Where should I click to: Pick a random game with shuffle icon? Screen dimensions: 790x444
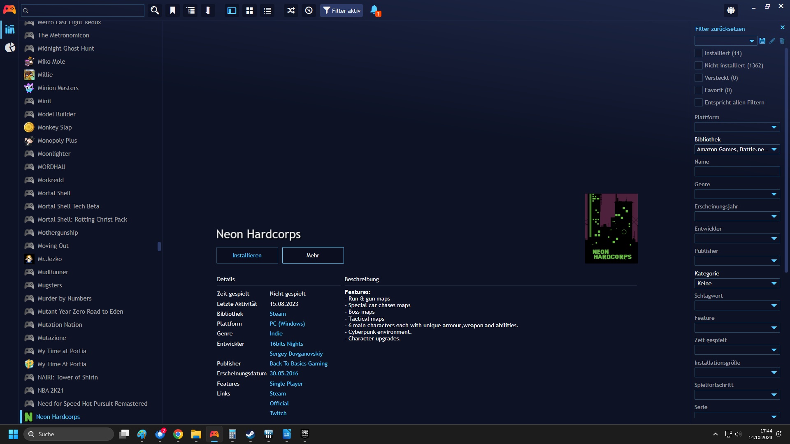point(291,11)
